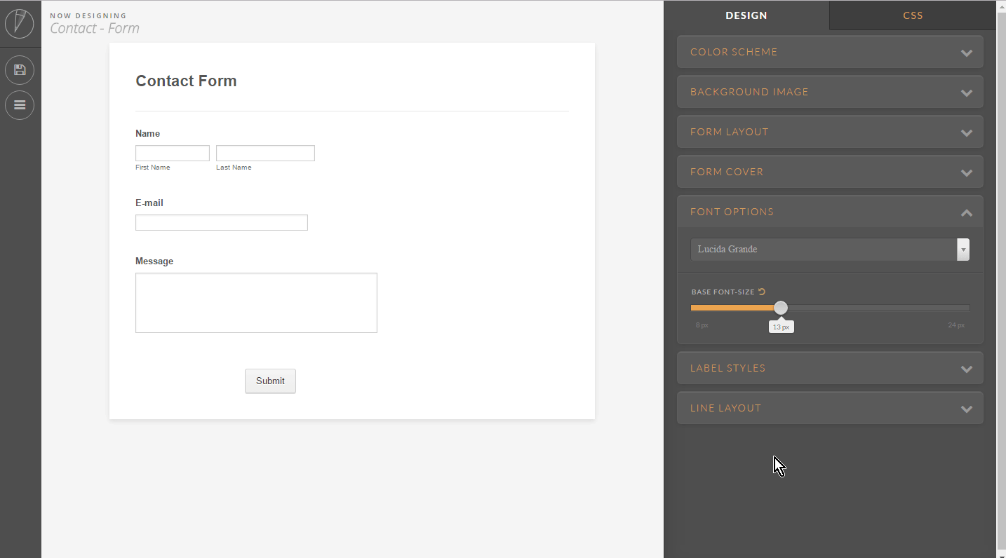Expand the Background Image section

tap(830, 92)
